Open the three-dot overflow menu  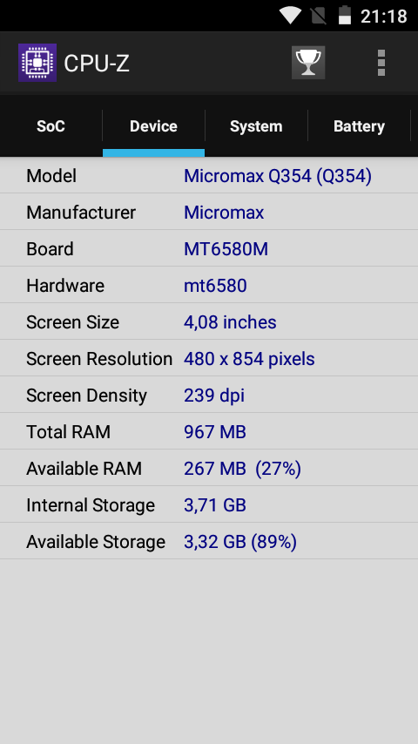(x=381, y=63)
